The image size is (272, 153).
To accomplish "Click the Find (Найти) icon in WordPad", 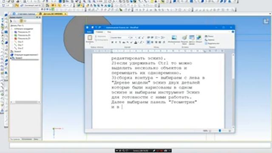I will pyautogui.click(x=206, y=36).
